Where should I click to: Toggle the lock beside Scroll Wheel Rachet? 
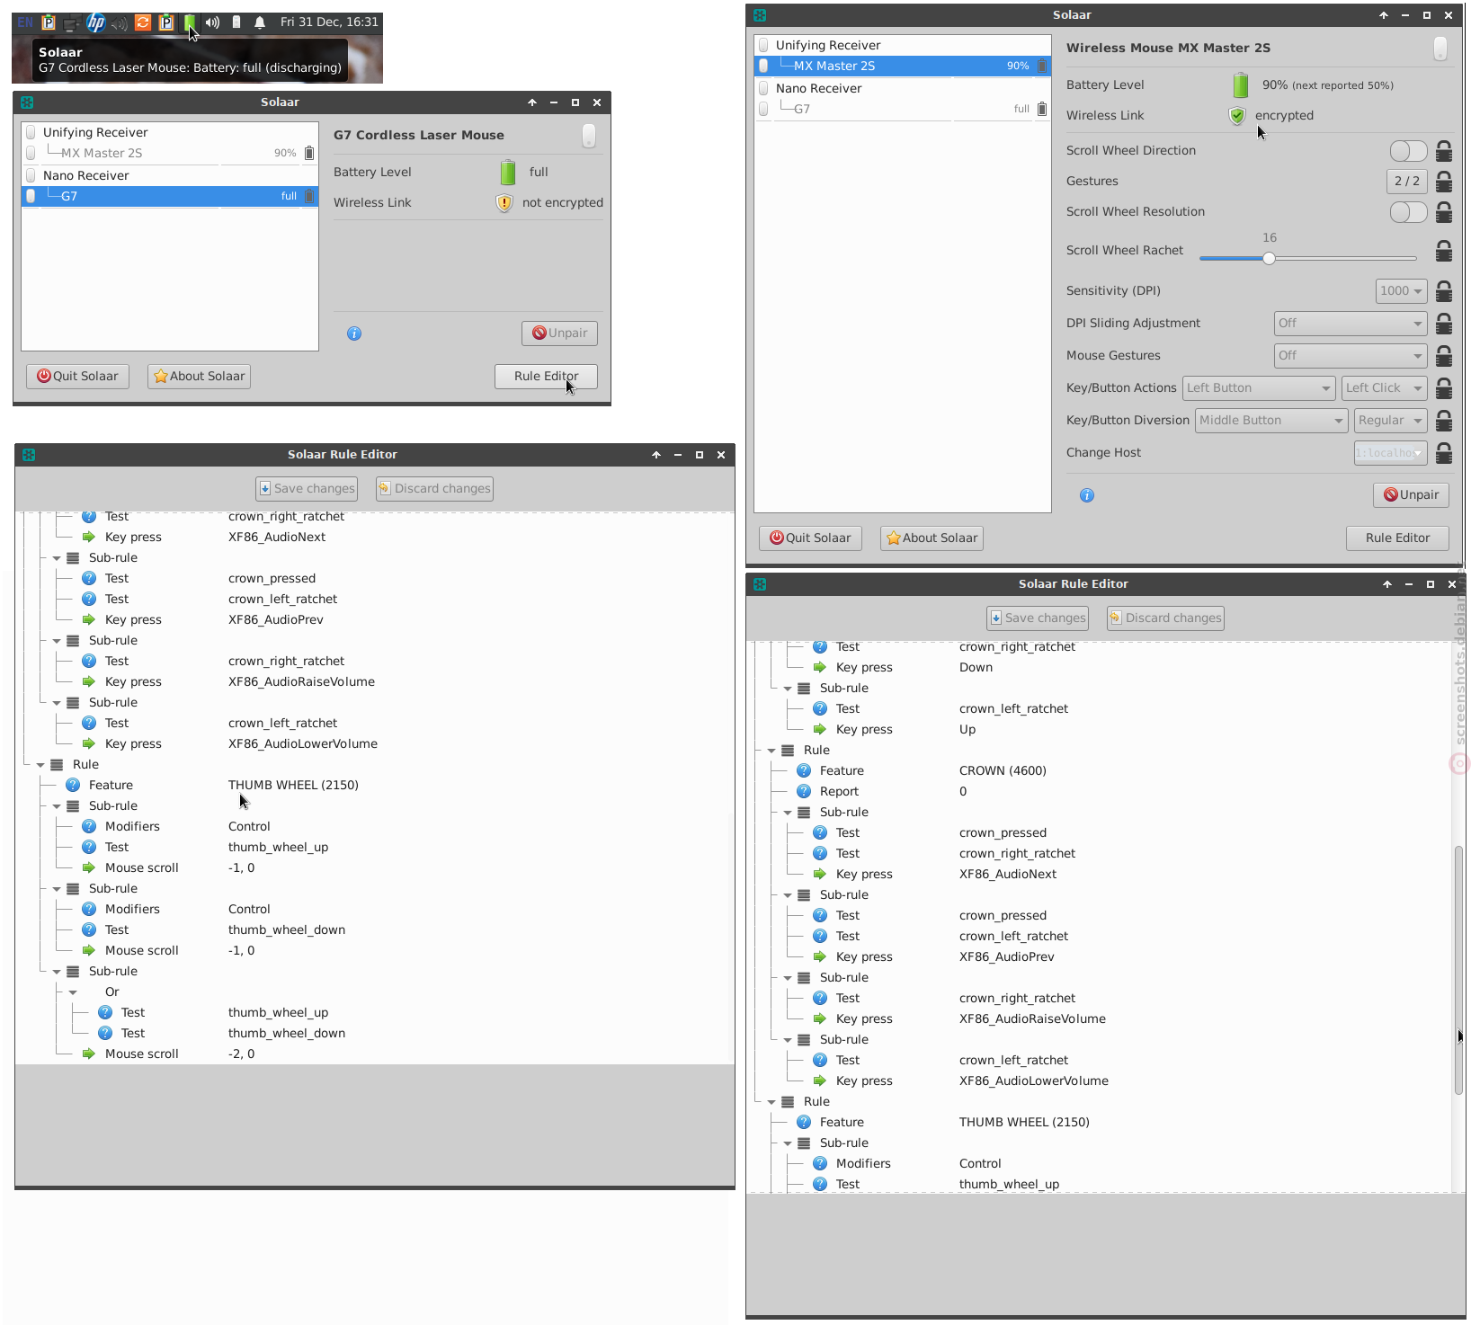1444,251
